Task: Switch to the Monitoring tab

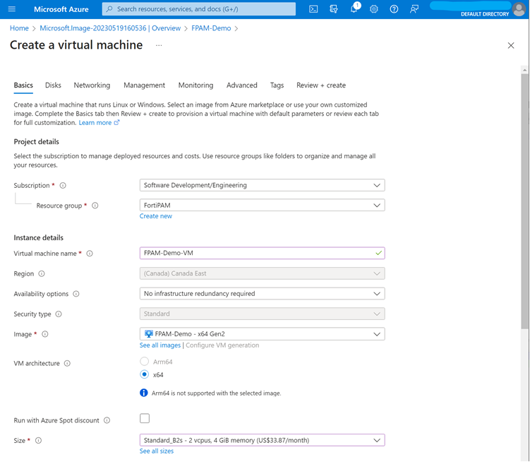Action: click(195, 85)
